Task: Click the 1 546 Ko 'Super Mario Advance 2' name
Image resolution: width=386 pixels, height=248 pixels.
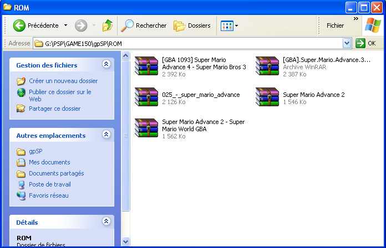Action: click(314, 95)
